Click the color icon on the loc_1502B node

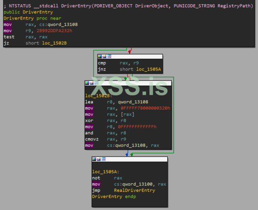click(x=87, y=83)
